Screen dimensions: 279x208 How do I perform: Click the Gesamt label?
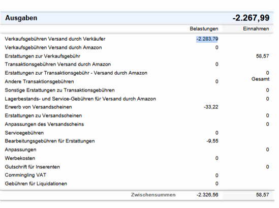pyautogui.click(x=260, y=79)
